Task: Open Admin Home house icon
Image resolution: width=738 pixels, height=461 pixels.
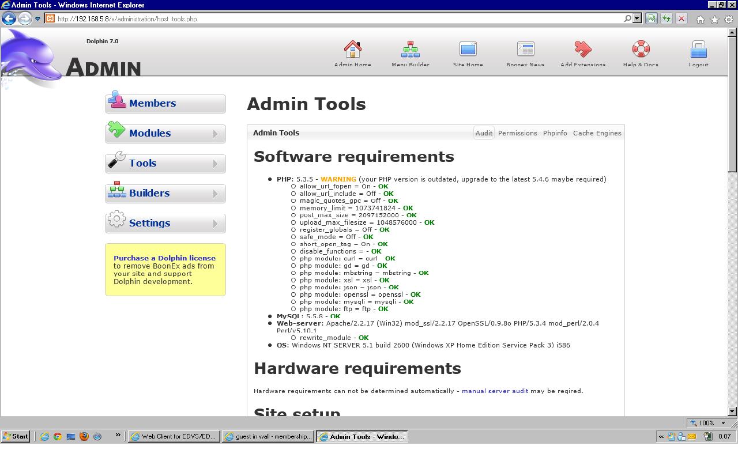Action: click(352, 50)
